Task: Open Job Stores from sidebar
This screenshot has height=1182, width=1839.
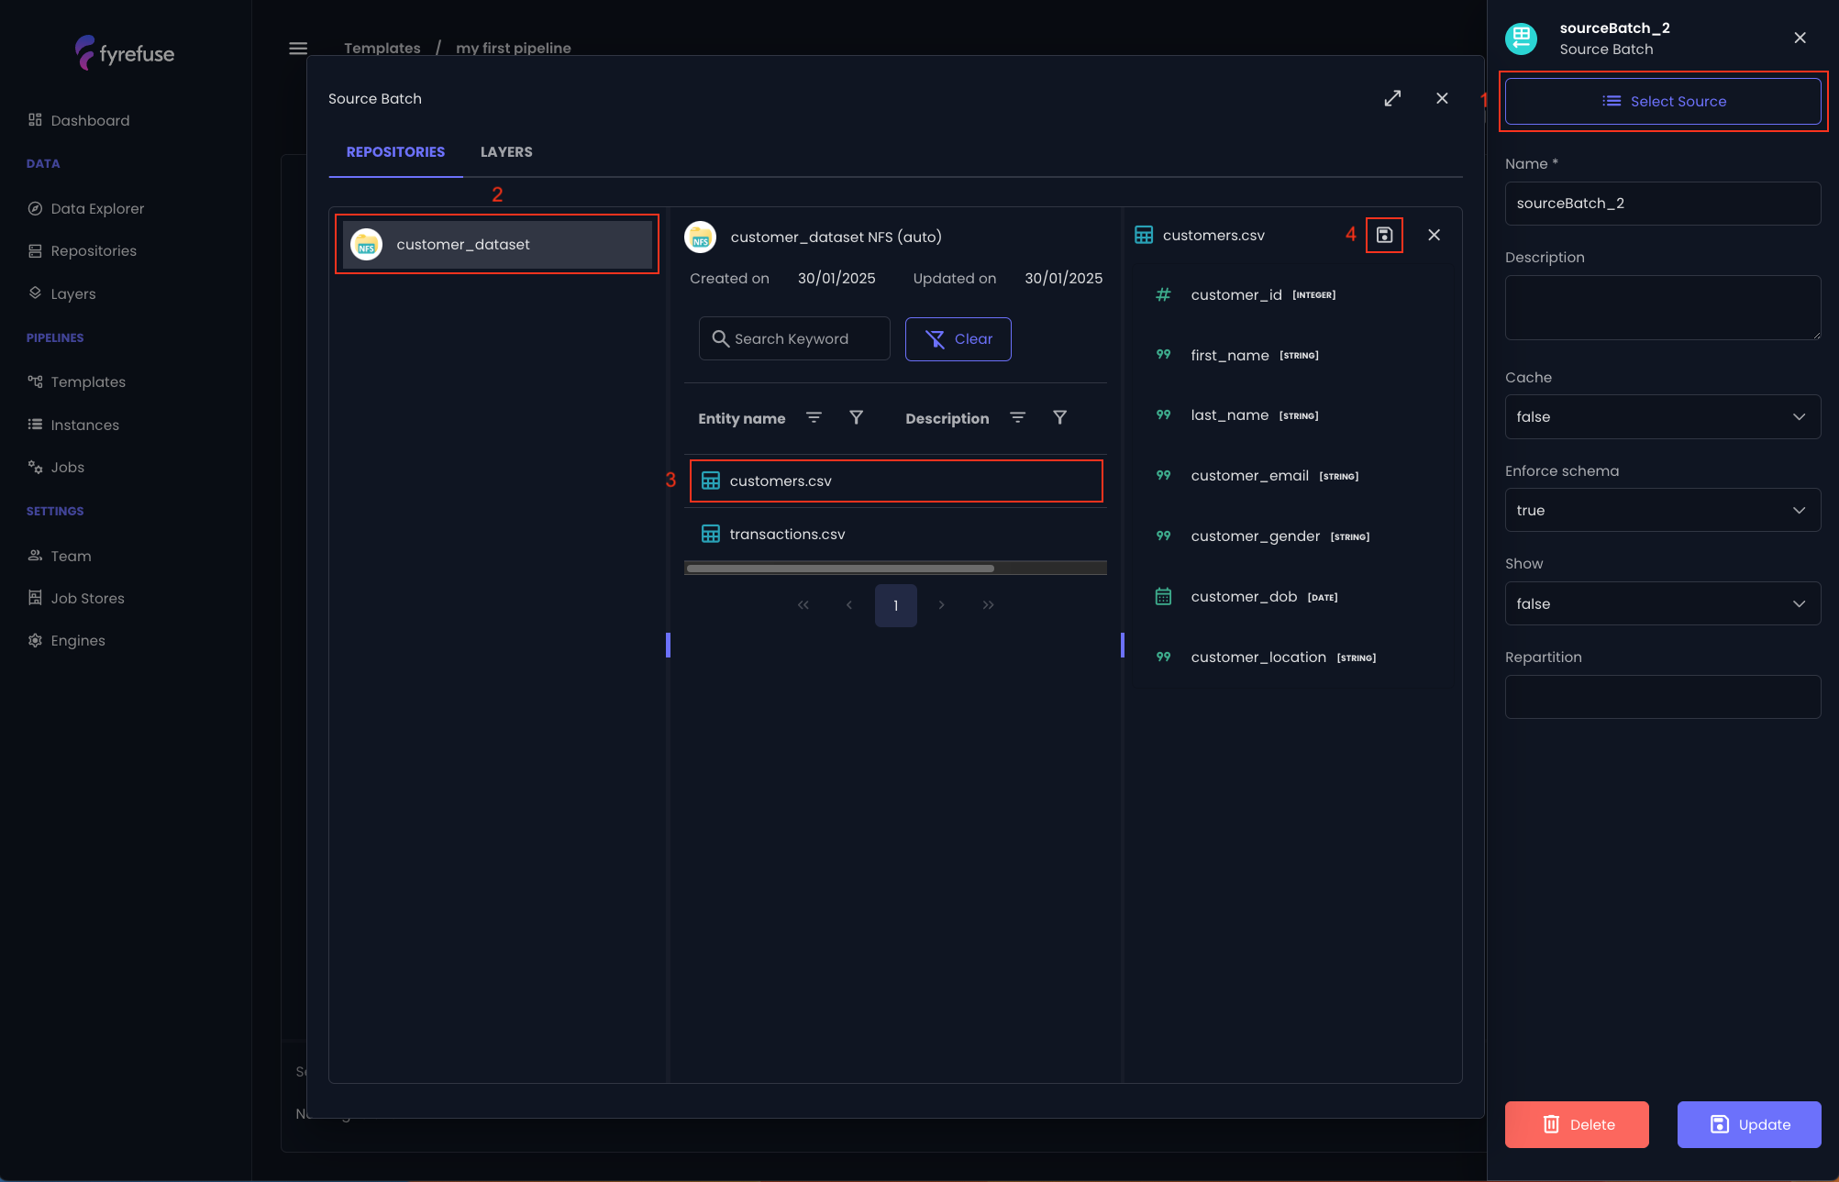Action: pyautogui.click(x=75, y=598)
